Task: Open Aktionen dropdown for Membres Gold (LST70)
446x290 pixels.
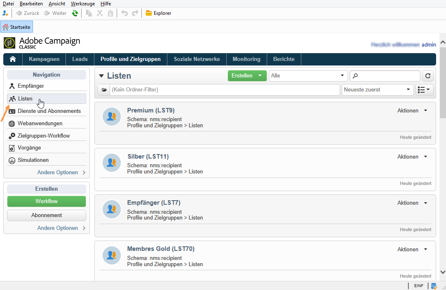Action: 412,249
